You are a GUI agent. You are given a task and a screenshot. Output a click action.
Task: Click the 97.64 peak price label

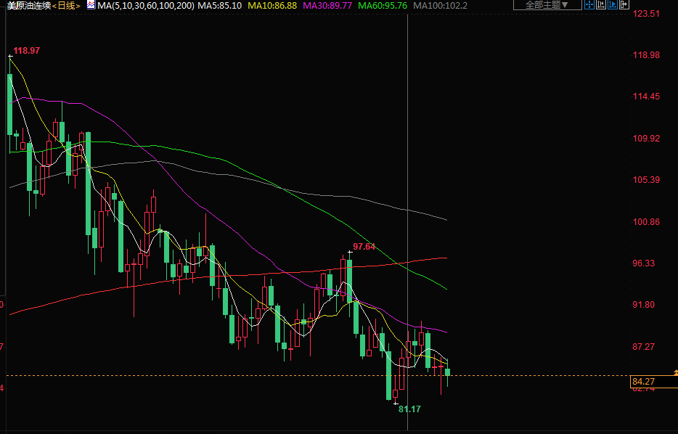point(364,247)
